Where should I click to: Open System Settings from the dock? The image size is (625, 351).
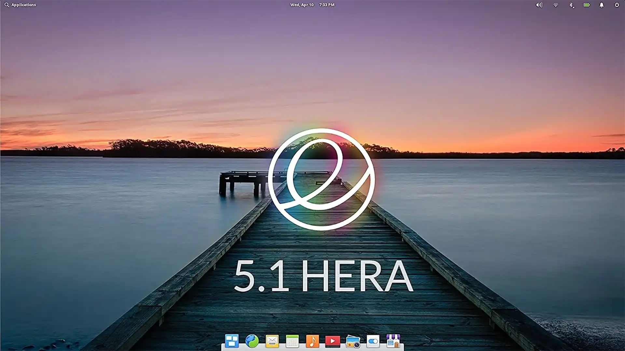[373, 341]
